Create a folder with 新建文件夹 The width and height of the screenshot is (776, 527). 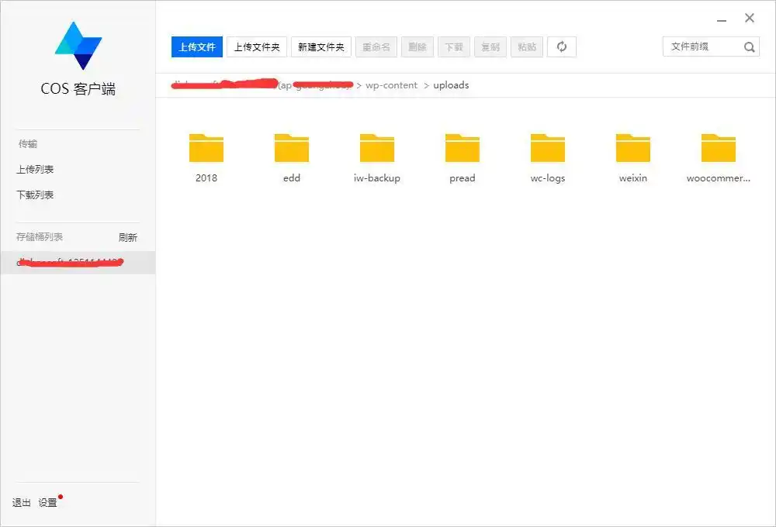pyautogui.click(x=321, y=46)
